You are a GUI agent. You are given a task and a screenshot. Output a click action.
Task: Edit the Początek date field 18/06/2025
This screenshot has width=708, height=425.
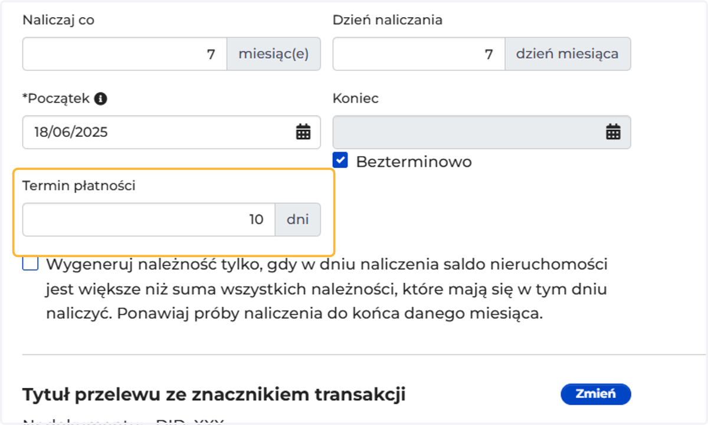[x=172, y=132]
